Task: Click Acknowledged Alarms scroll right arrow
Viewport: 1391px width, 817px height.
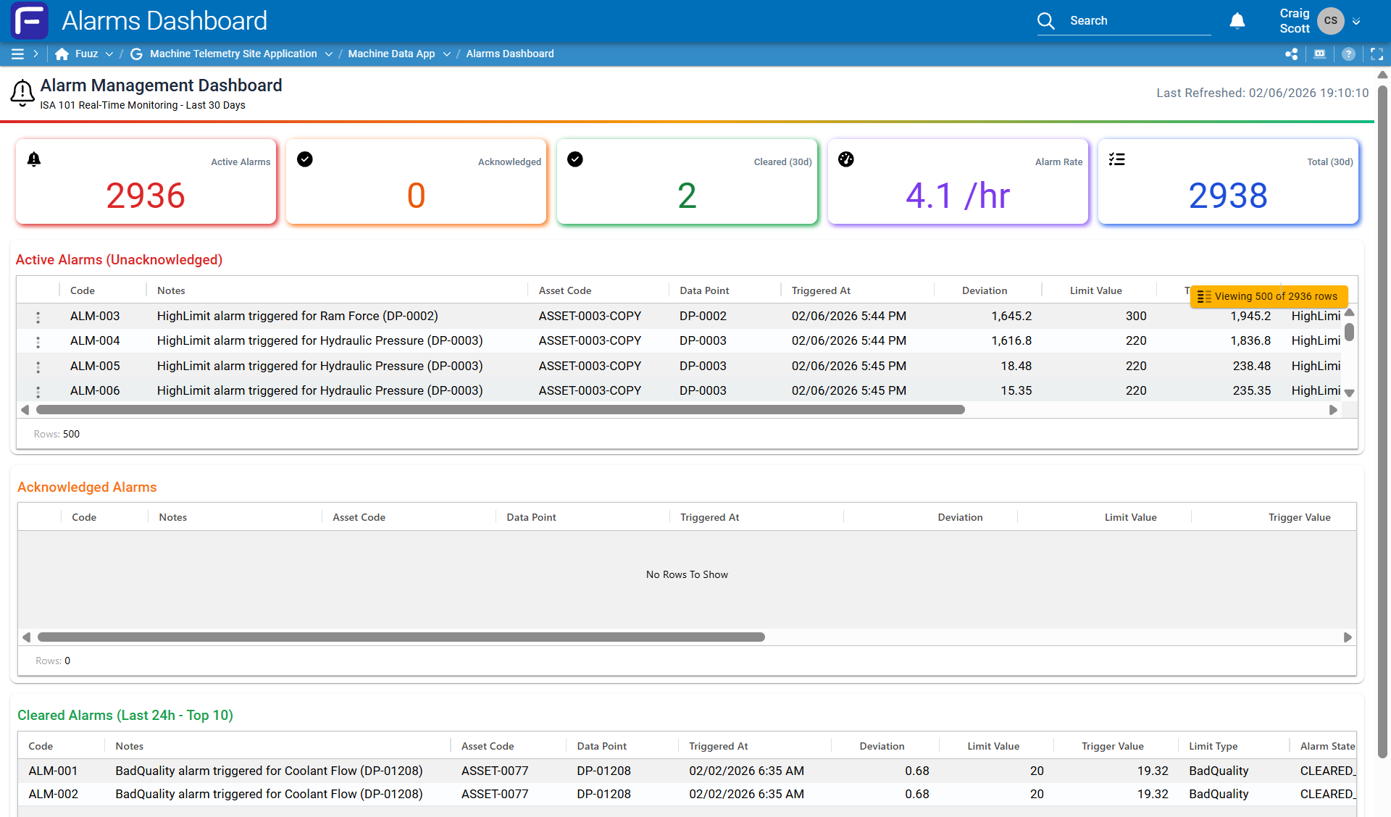Action: click(x=1348, y=637)
